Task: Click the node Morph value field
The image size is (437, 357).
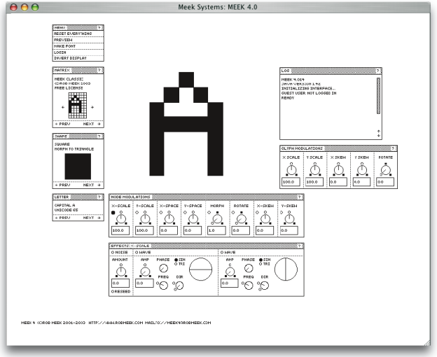Action: click(216, 230)
